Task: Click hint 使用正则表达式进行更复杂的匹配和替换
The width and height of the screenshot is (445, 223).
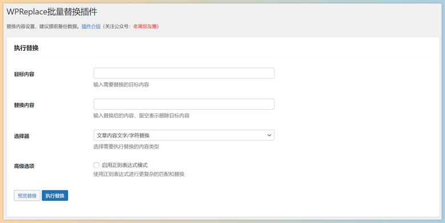Action: 139,174
